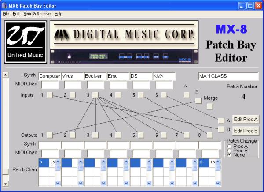Open the Send & Receive menu

37,14
